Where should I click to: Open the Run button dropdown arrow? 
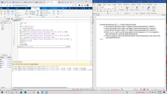54,15
